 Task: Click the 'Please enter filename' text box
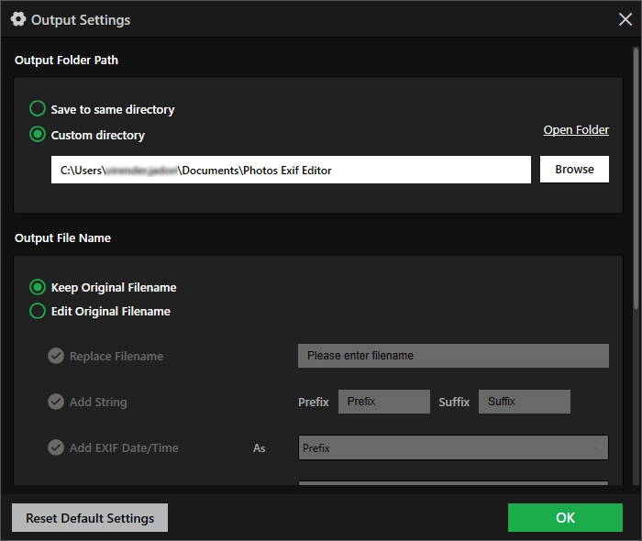coord(453,356)
